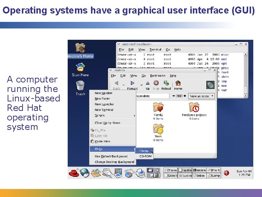Switch to midnite taskbar window button
The image size is (262, 197).
[199, 170]
